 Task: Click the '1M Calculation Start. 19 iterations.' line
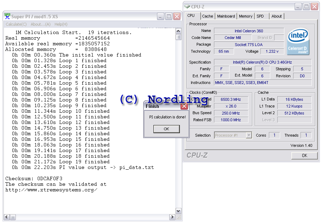pos(73,32)
